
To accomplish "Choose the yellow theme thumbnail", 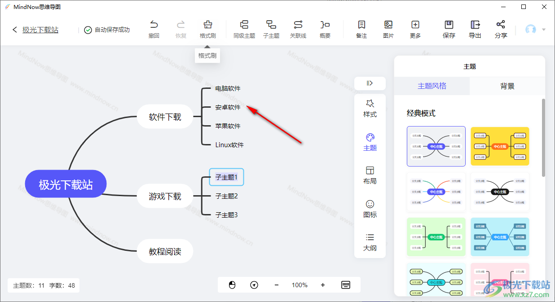I will [500, 146].
